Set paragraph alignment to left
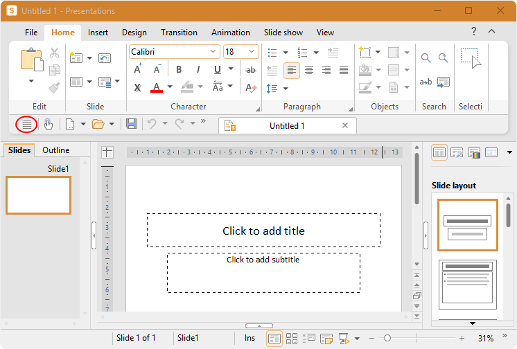Image resolution: width=517 pixels, height=349 pixels. tap(292, 70)
